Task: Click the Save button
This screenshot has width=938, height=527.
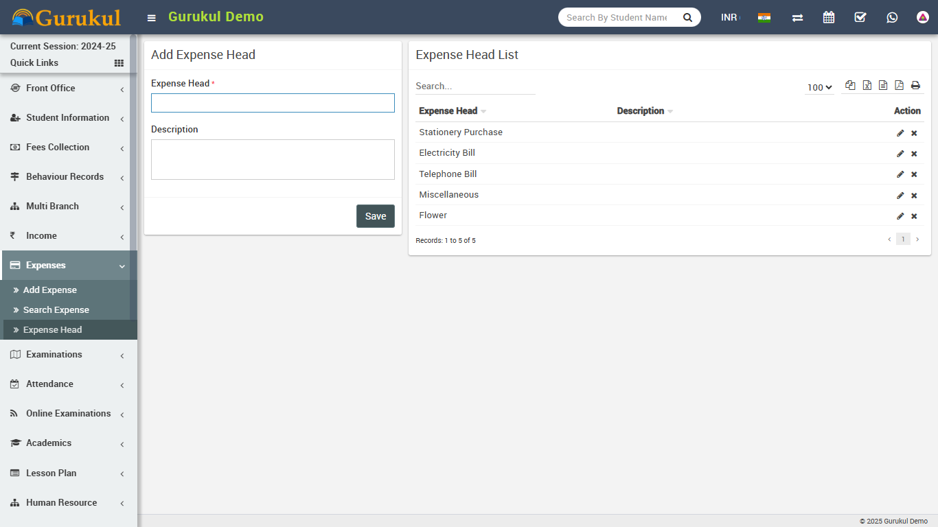Action: click(x=375, y=216)
